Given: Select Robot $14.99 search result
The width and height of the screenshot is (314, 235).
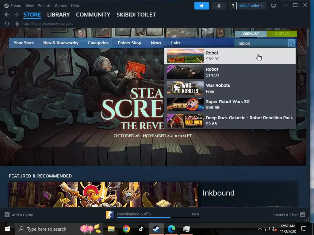Looking at the screenshot, I should (230, 72).
